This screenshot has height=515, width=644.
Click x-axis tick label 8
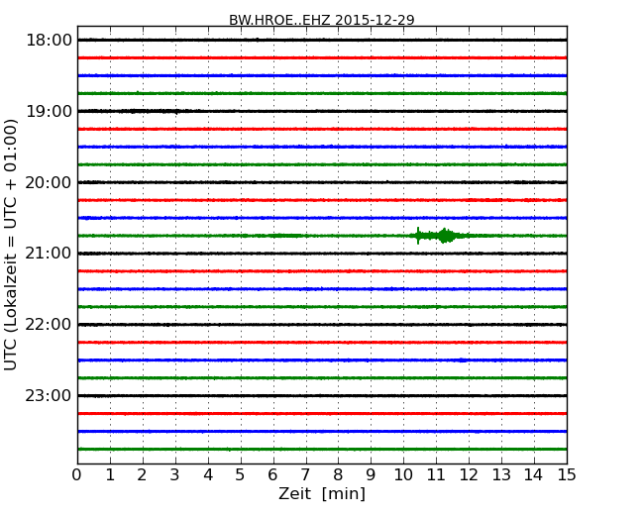(x=338, y=474)
